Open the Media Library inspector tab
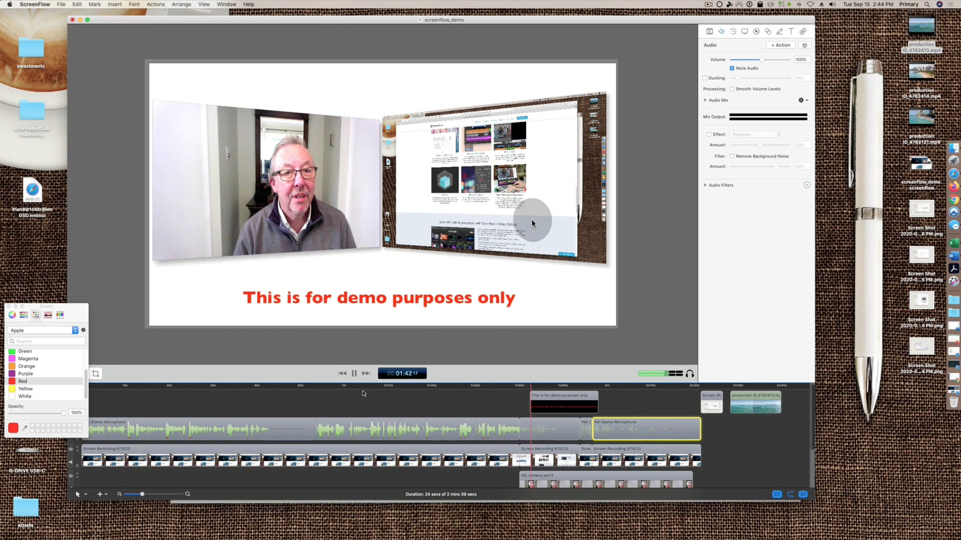961x540 pixels. point(803,31)
